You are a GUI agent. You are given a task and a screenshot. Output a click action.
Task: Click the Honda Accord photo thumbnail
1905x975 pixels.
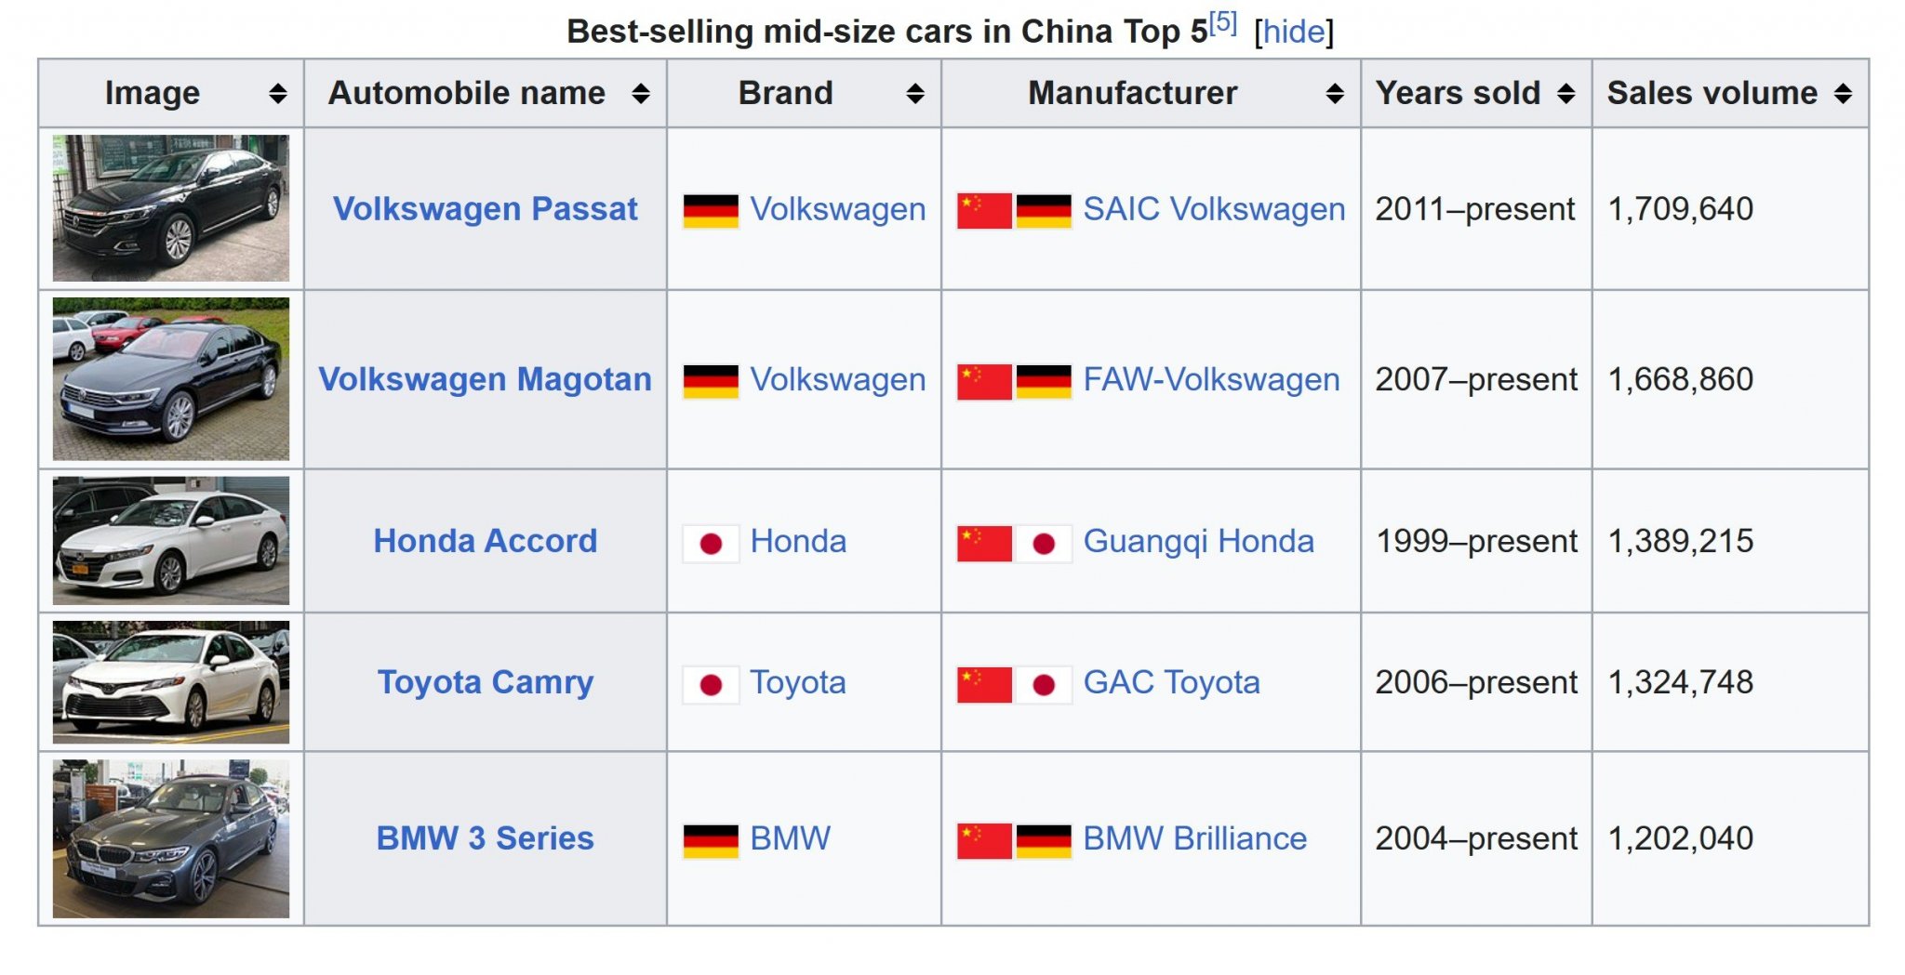click(170, 540)
